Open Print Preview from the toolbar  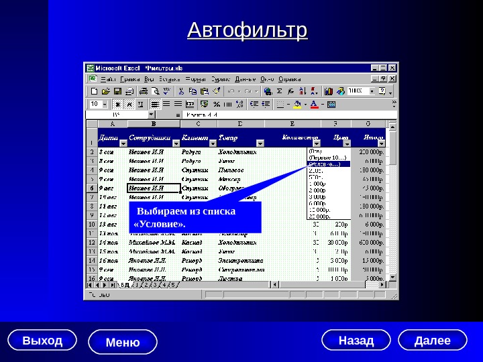155,91
